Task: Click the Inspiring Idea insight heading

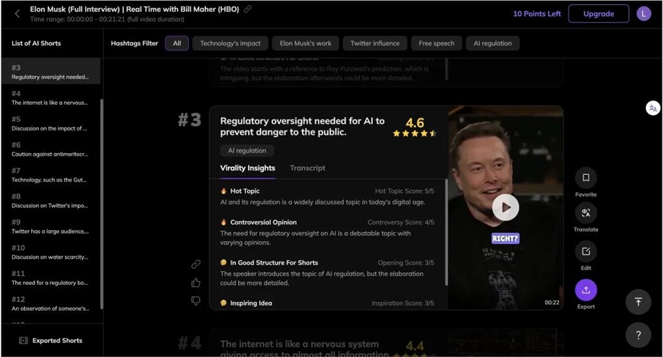Action: pos(251,303)
